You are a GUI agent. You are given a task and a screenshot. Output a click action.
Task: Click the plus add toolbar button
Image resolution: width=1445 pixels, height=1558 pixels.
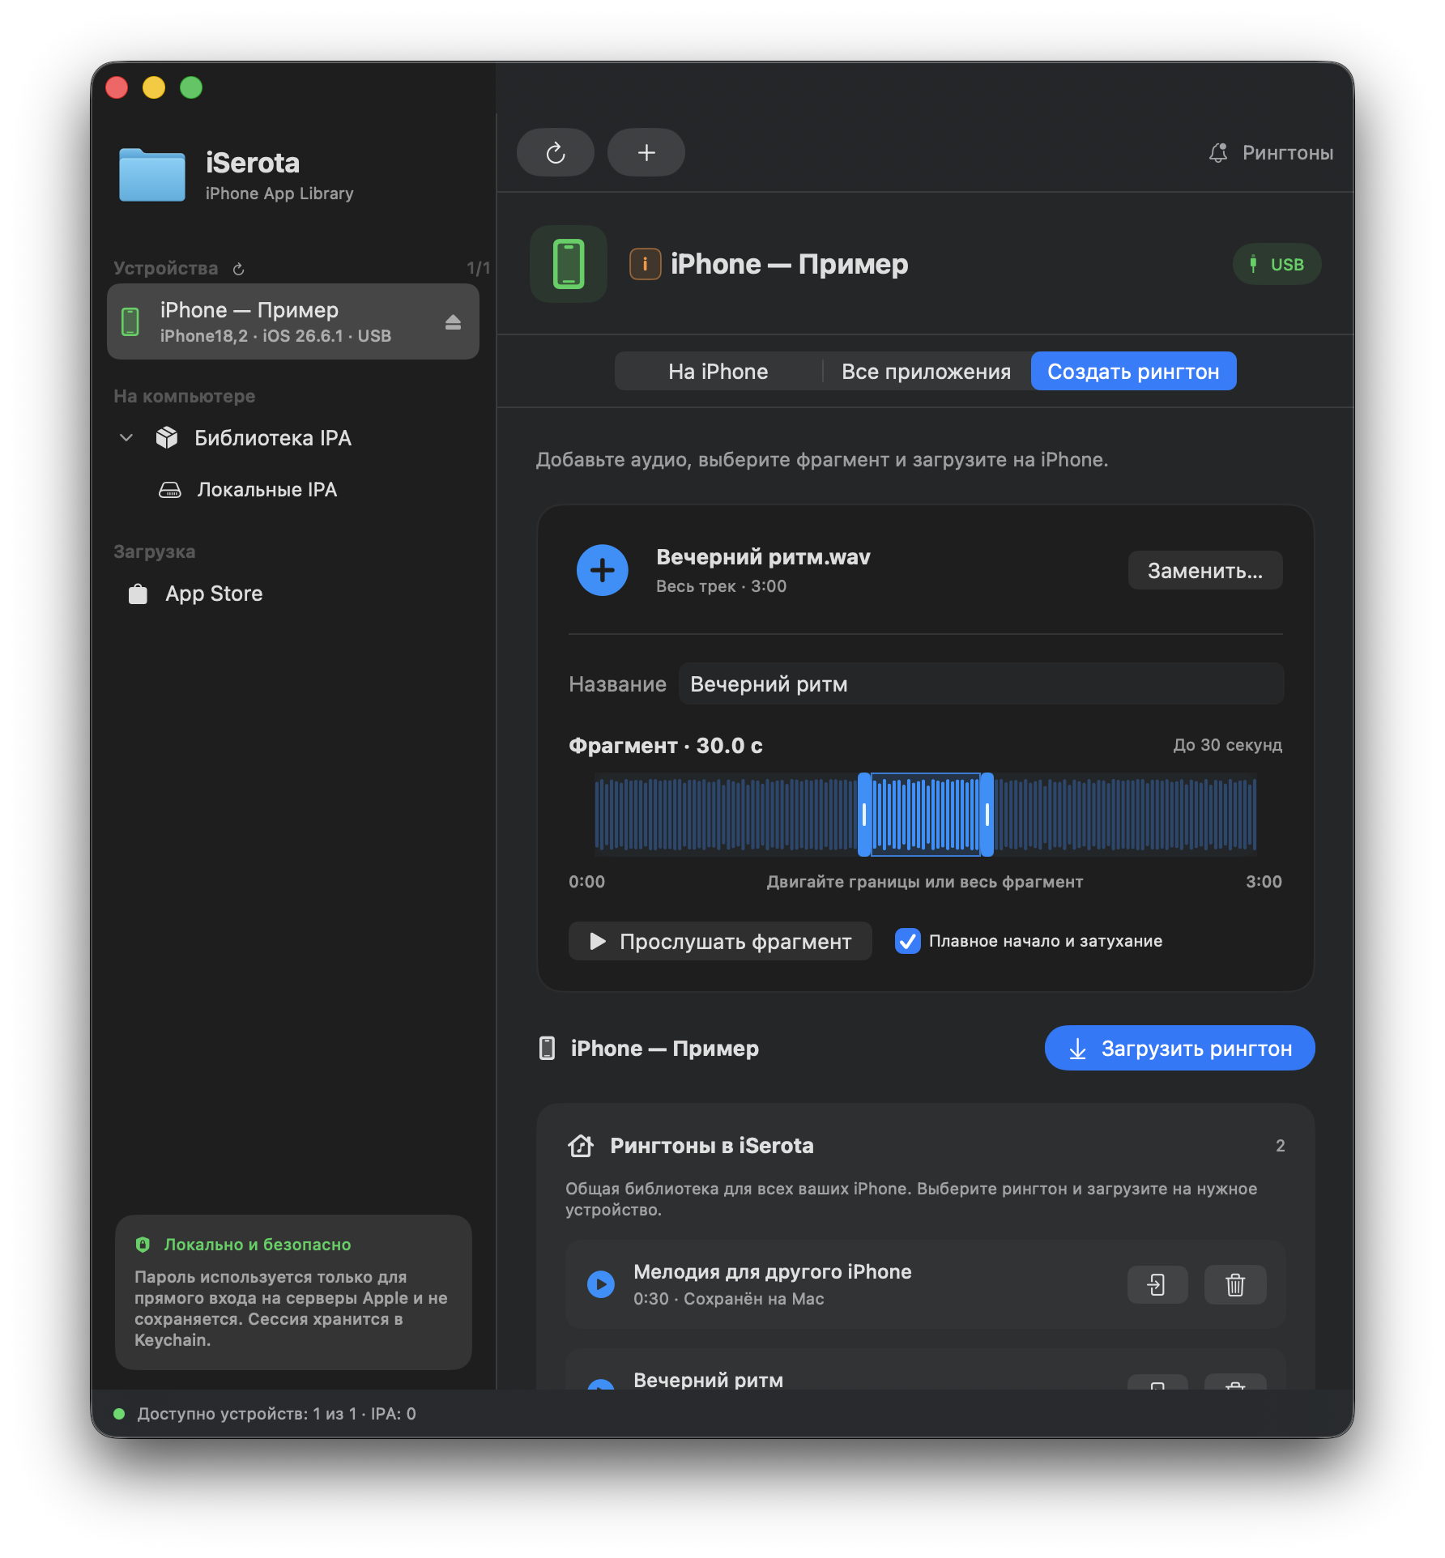[646, 152]
